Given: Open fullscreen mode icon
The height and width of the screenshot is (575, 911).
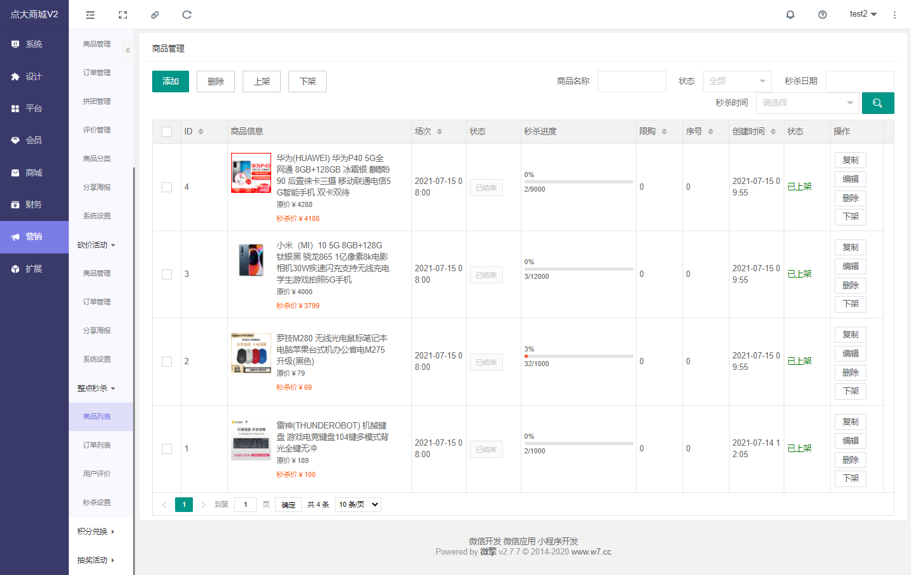Looking at the screenshot, I should (123, 15).
